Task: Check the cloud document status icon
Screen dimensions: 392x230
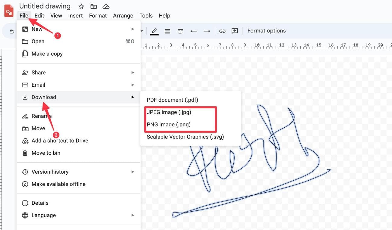Action: click(106, 6)
